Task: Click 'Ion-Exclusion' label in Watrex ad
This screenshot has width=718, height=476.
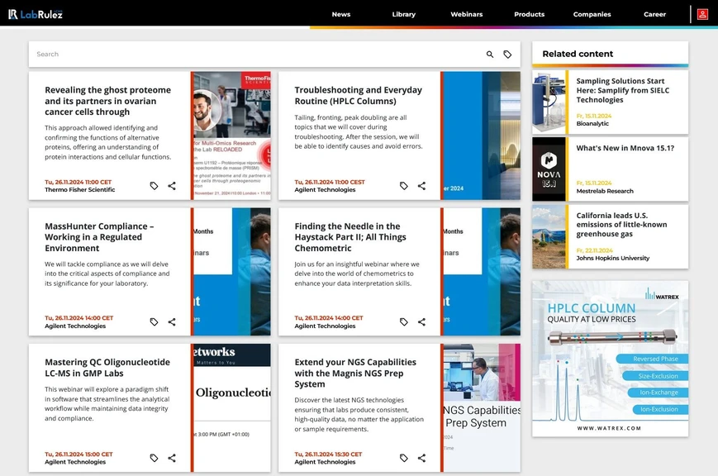Action: pos(659,409)
